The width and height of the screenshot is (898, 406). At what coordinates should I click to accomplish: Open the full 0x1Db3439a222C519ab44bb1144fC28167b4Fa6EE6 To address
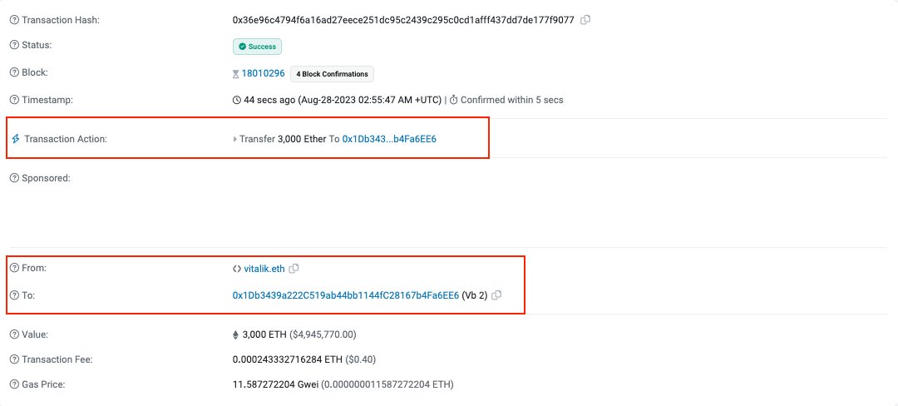345,295
